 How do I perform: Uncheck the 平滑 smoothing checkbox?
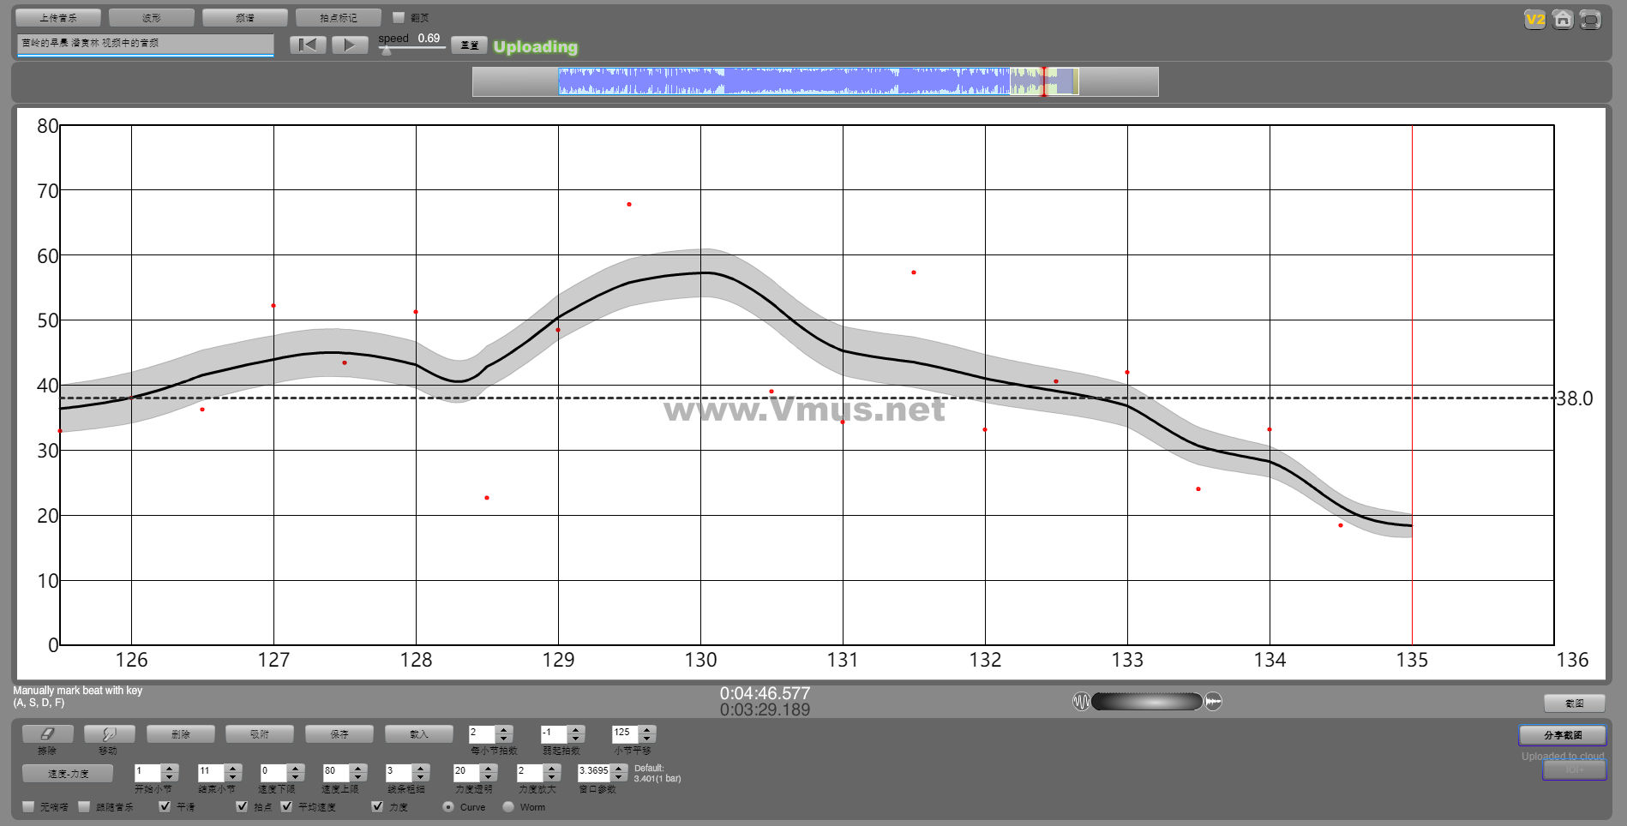(x=165, y=806)
